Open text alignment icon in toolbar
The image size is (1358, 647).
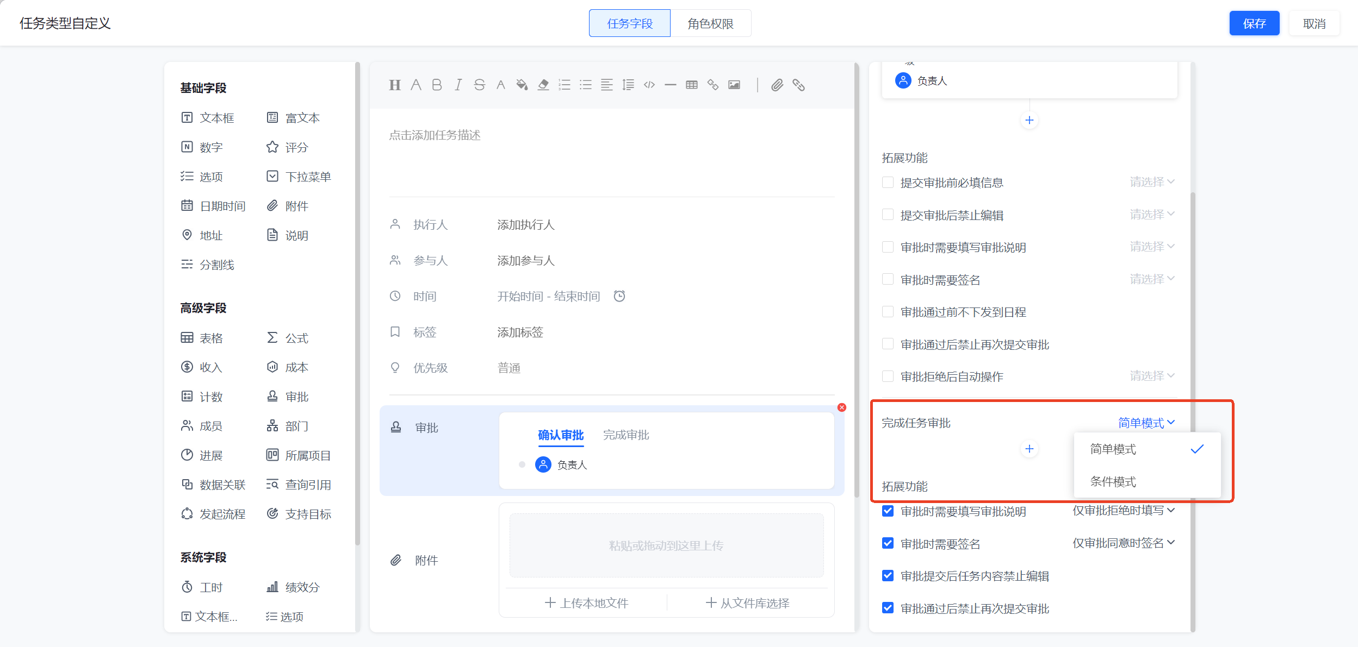tap(607, 85)
